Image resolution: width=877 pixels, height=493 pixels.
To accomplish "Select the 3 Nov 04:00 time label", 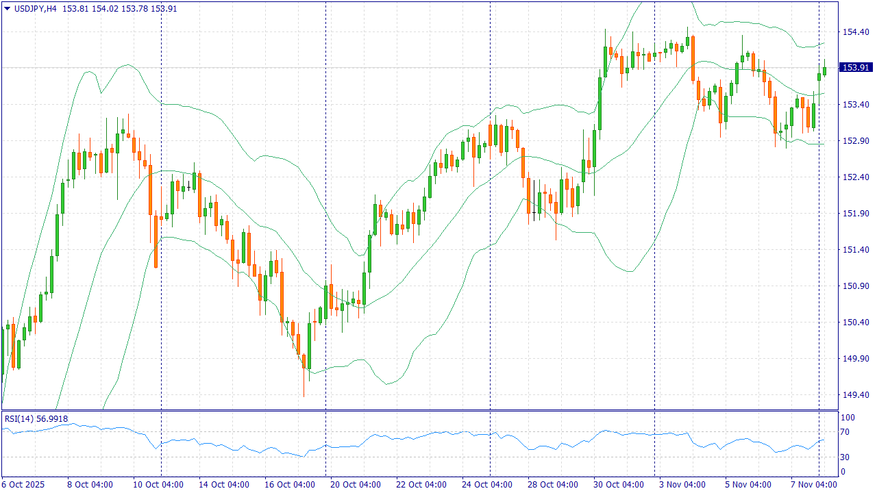I will (x=682, y=485).
